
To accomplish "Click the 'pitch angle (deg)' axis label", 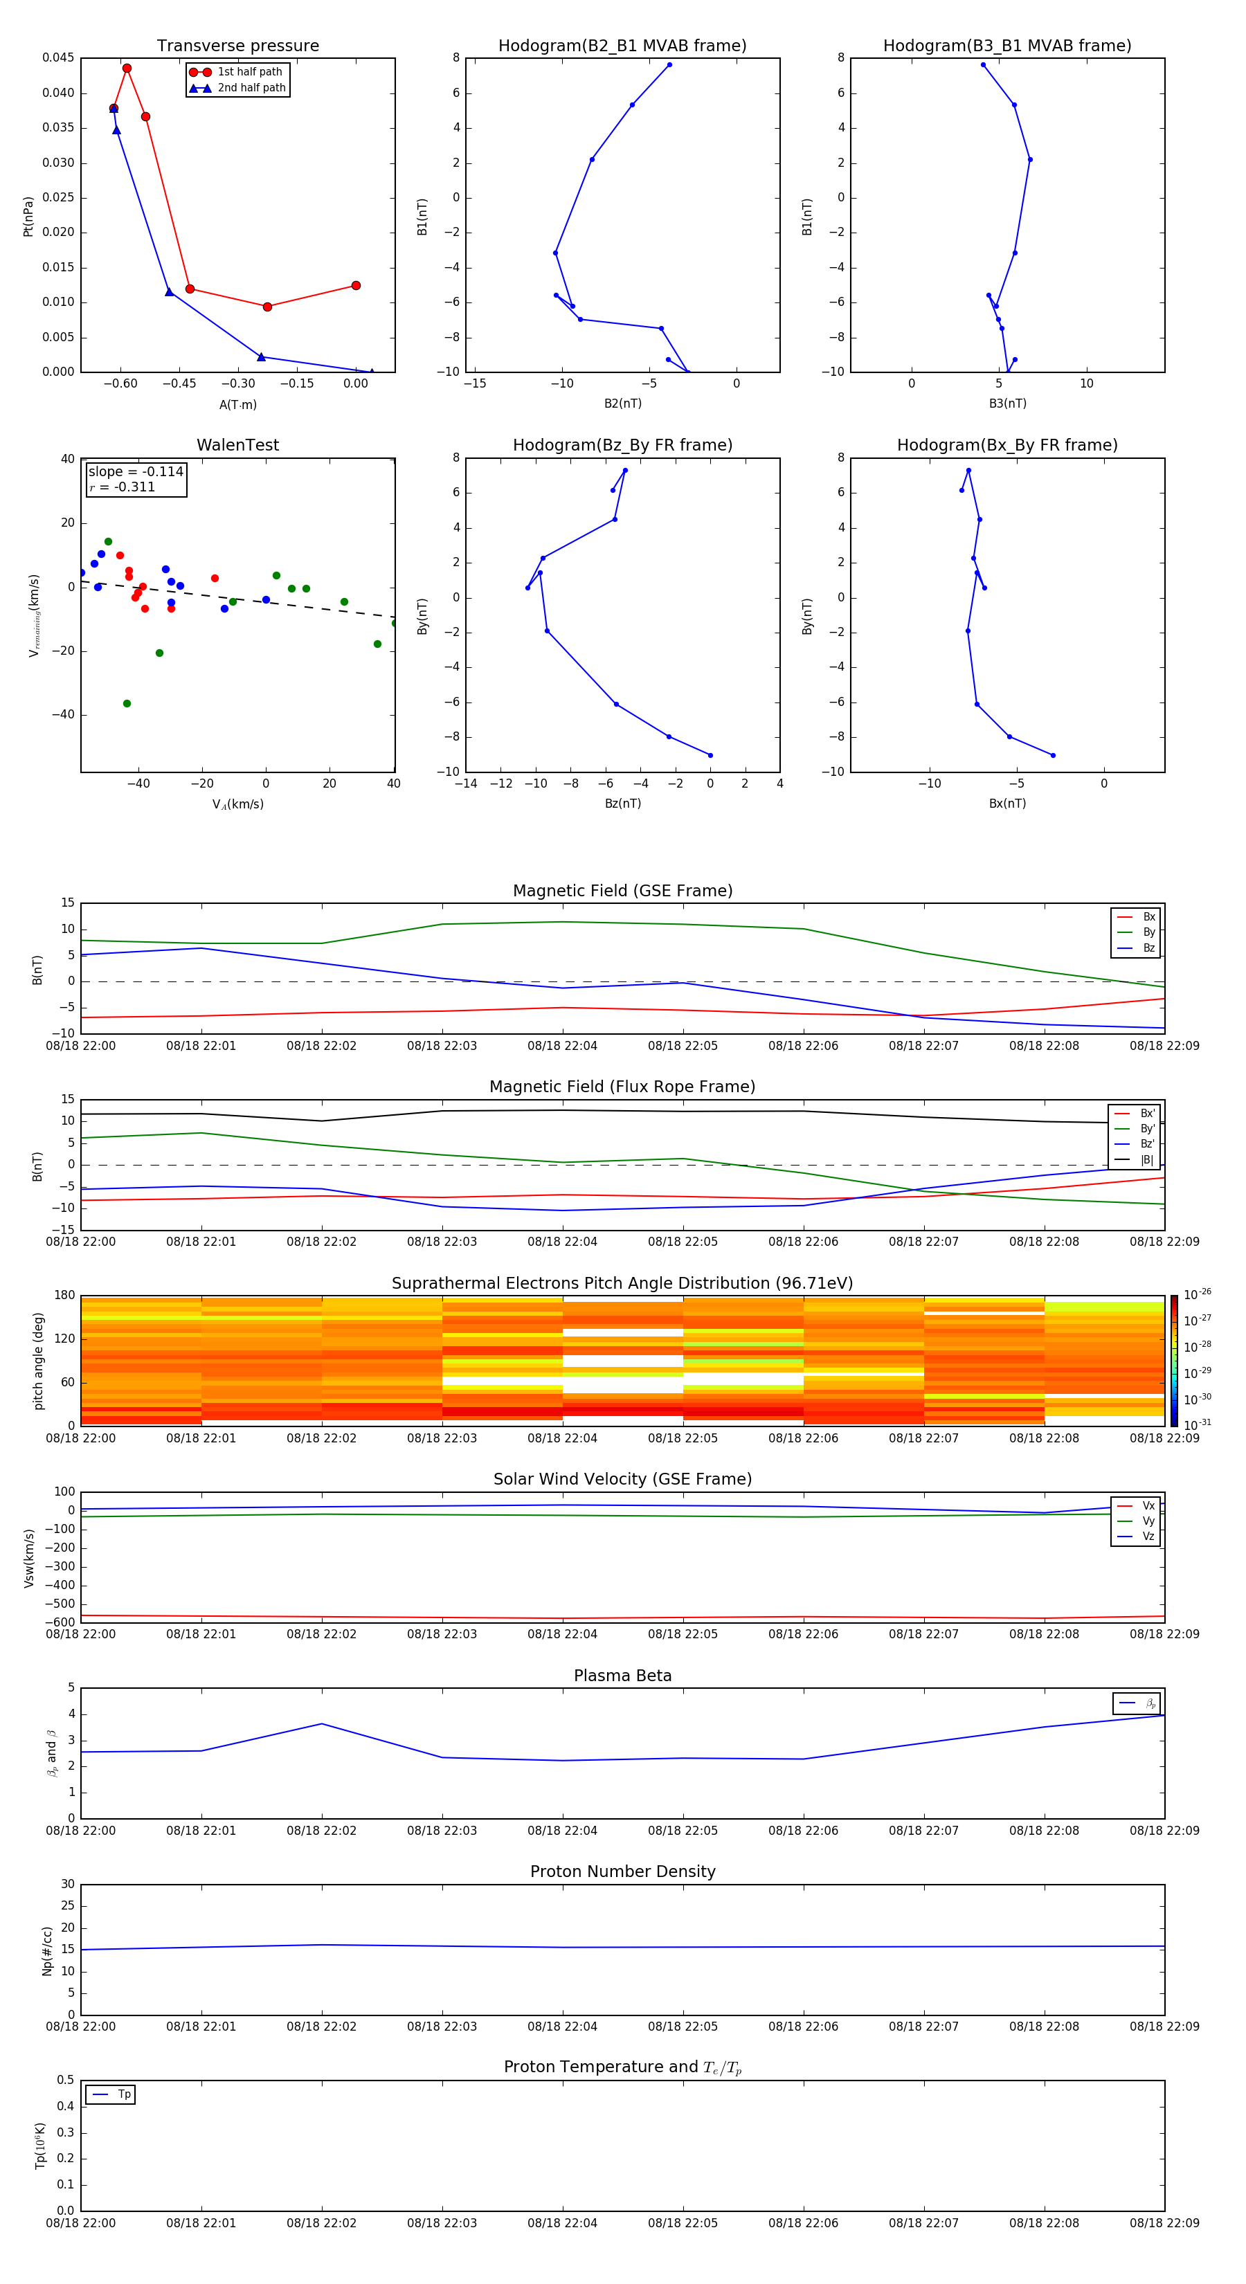I will pos(39,1360).
